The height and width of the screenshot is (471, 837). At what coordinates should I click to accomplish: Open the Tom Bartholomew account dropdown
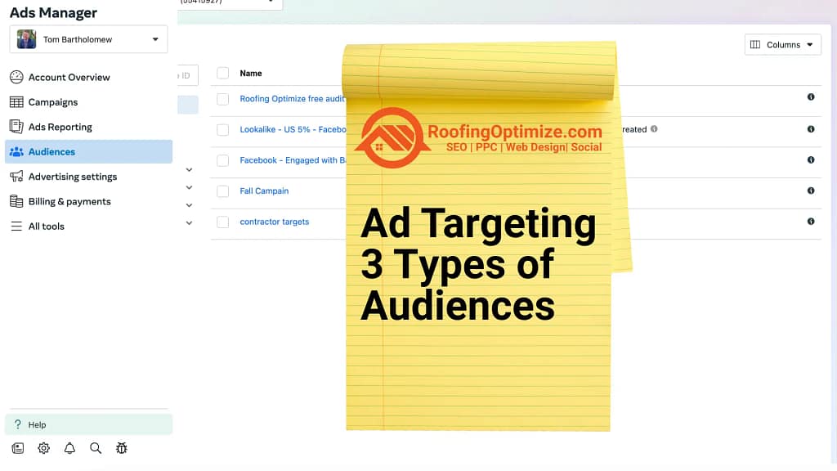[x=88, y=38]
